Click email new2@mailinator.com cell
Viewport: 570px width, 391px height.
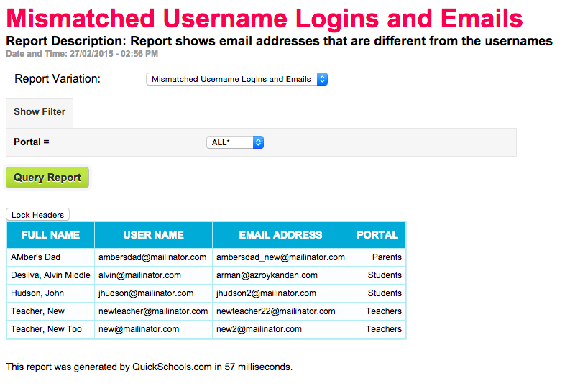tap(259, 329)
